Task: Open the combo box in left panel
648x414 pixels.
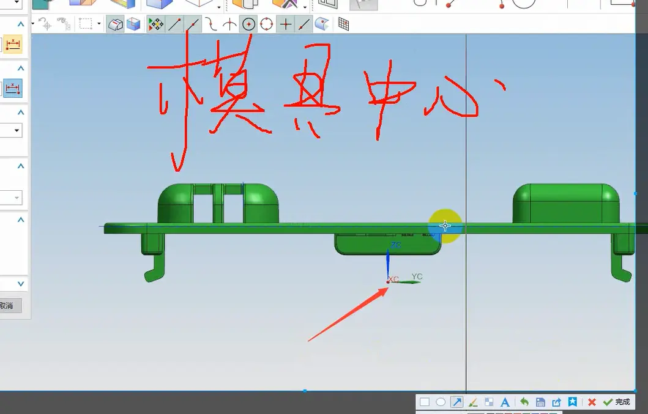Action: 17,130
